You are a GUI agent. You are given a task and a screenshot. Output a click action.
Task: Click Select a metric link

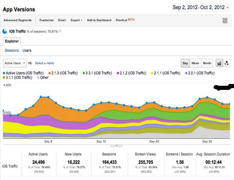(45, 63)
